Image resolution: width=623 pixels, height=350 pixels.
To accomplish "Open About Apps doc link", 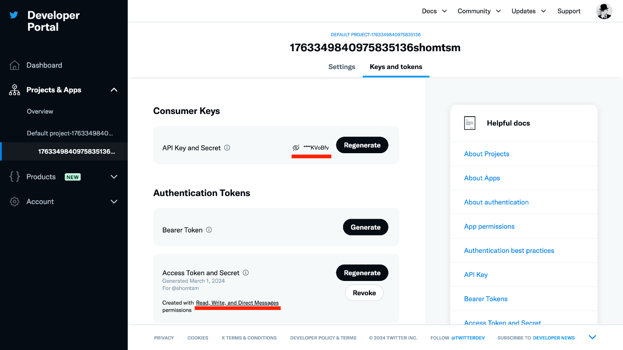I will (482, 178).
